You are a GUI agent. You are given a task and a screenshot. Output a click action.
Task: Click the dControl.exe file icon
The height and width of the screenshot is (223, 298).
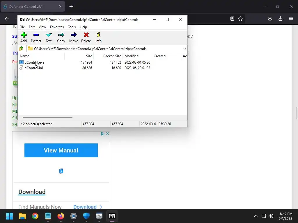coord(22,62)
